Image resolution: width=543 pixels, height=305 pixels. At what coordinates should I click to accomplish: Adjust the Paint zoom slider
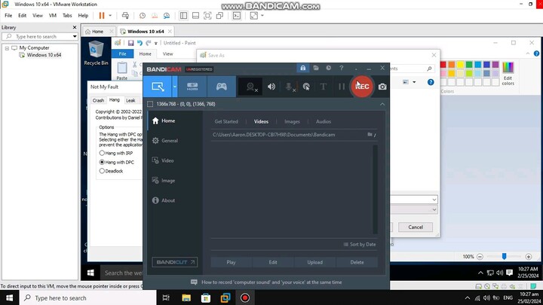point(505,256)
